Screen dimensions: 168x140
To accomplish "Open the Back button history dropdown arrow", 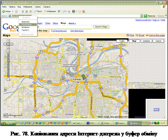I will click(12, 11).
